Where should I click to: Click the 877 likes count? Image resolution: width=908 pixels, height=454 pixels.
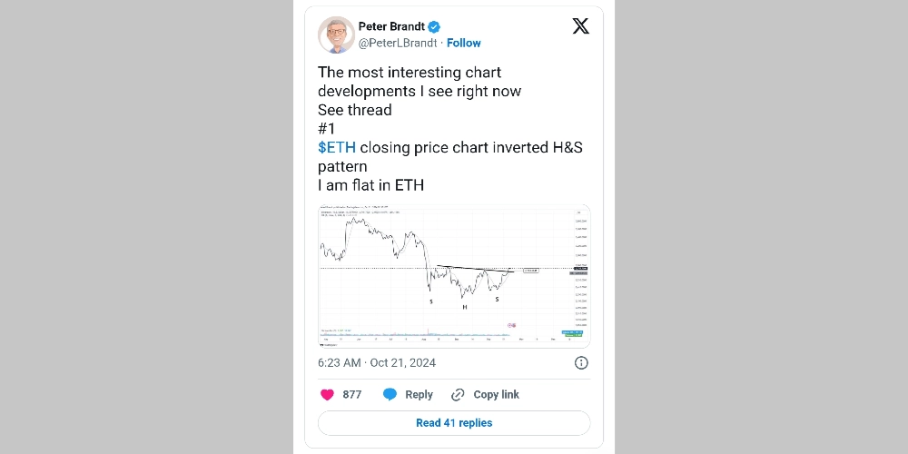pyautogui.click(x=352, y=394)
